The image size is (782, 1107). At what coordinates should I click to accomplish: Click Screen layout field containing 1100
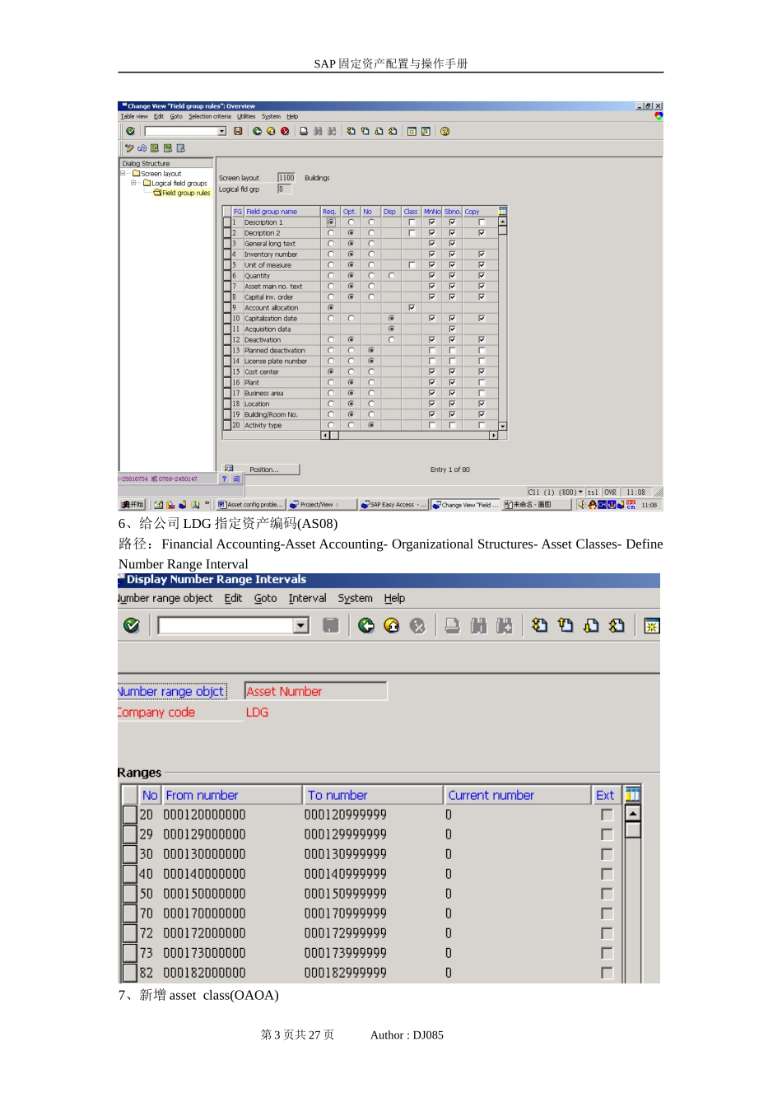286,178
